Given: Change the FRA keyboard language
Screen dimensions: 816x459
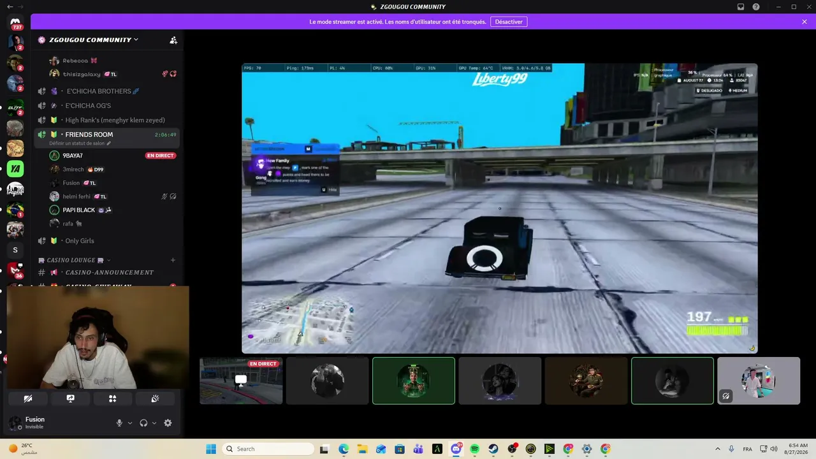Looking at the screenshot, I should 747,449.
